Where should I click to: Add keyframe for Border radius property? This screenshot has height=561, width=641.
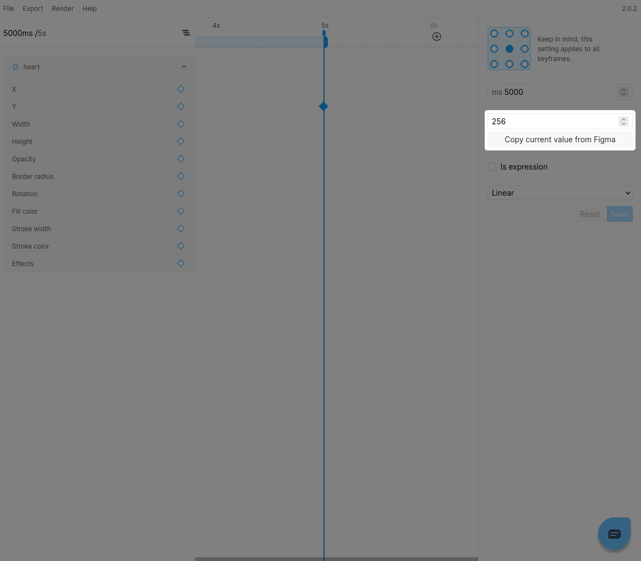tap(181, 176)
